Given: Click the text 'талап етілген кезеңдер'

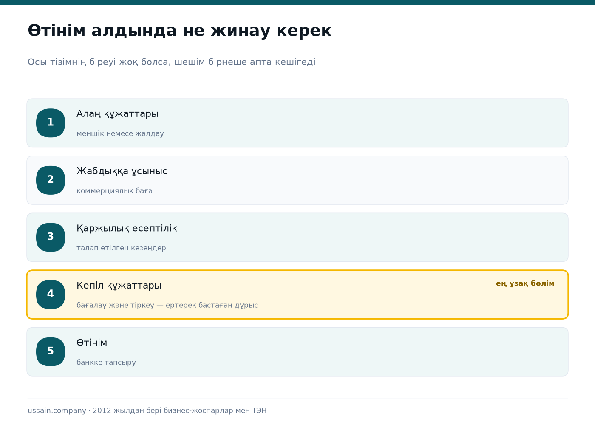Looking at the screenshot, I should click(x=121, y=248).
